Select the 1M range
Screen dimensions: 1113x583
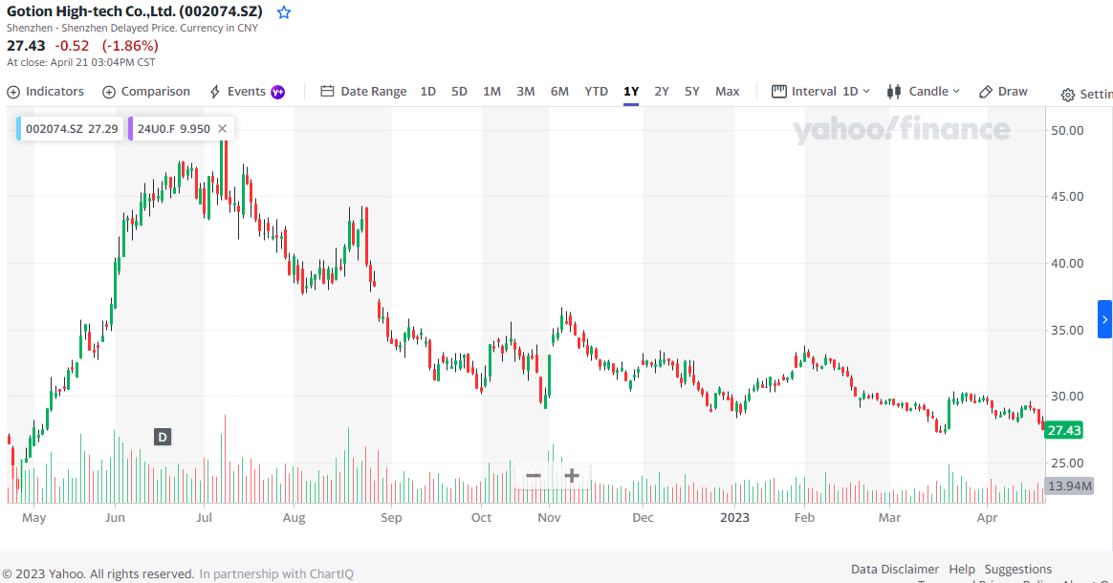(x=491, y=92)
